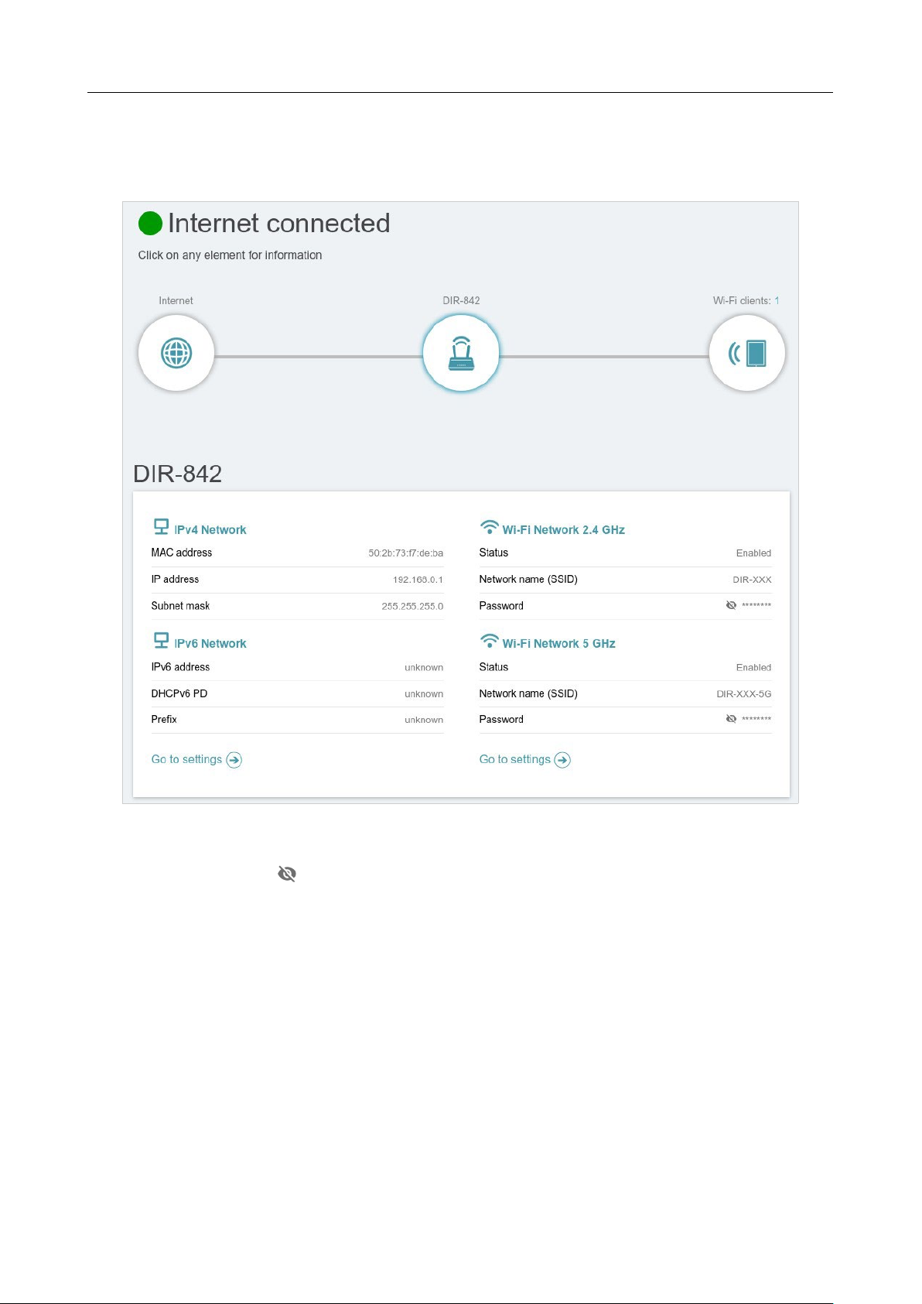Click the Wi-Fi clients count number
The width and height of the screenshot is (922, 1304).
777,301
